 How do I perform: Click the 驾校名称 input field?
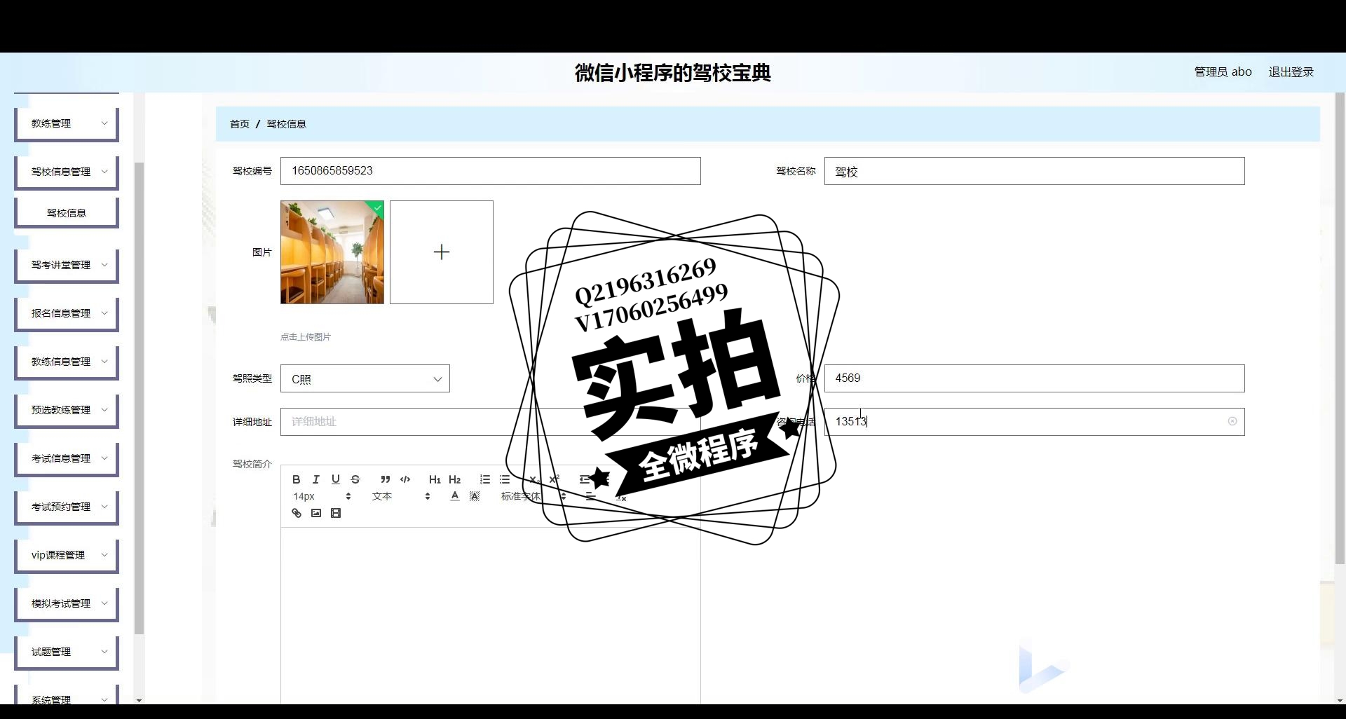[1035, 171]
